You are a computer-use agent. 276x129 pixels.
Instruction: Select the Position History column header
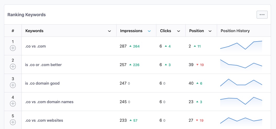click(235, 31)
